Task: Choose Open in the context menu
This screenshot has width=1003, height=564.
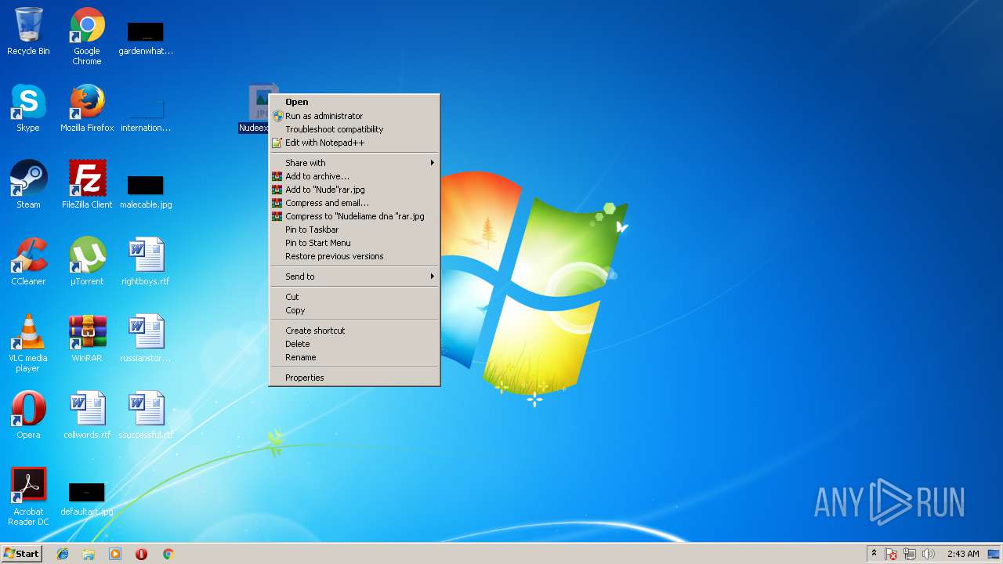Action: point(354,102)
